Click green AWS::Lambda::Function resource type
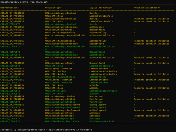 pyautogui.click(x=59, y=82)
